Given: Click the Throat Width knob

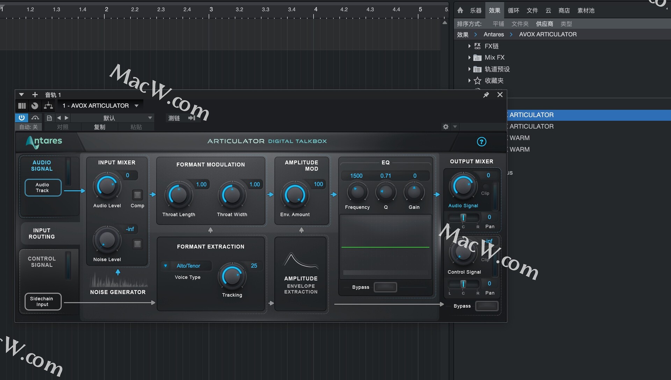Looking at the screenshot, I should point(232,195).
